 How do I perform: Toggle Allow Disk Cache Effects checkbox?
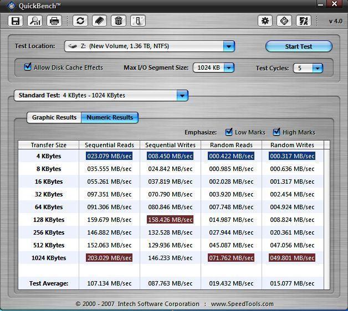28,67
